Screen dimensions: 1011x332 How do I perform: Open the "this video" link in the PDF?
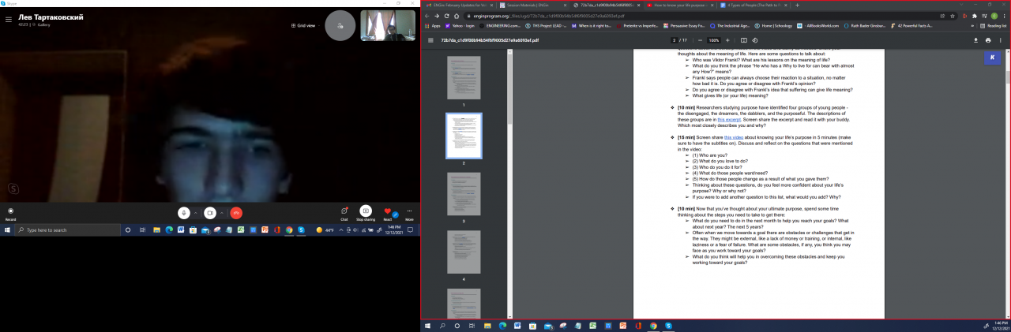[734, 137]
